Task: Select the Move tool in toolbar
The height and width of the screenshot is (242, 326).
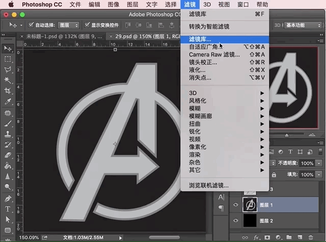Action: 8,48
